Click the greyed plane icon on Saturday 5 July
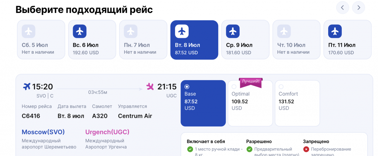This screenshot has width=378, height=156. tap(28, 31)
